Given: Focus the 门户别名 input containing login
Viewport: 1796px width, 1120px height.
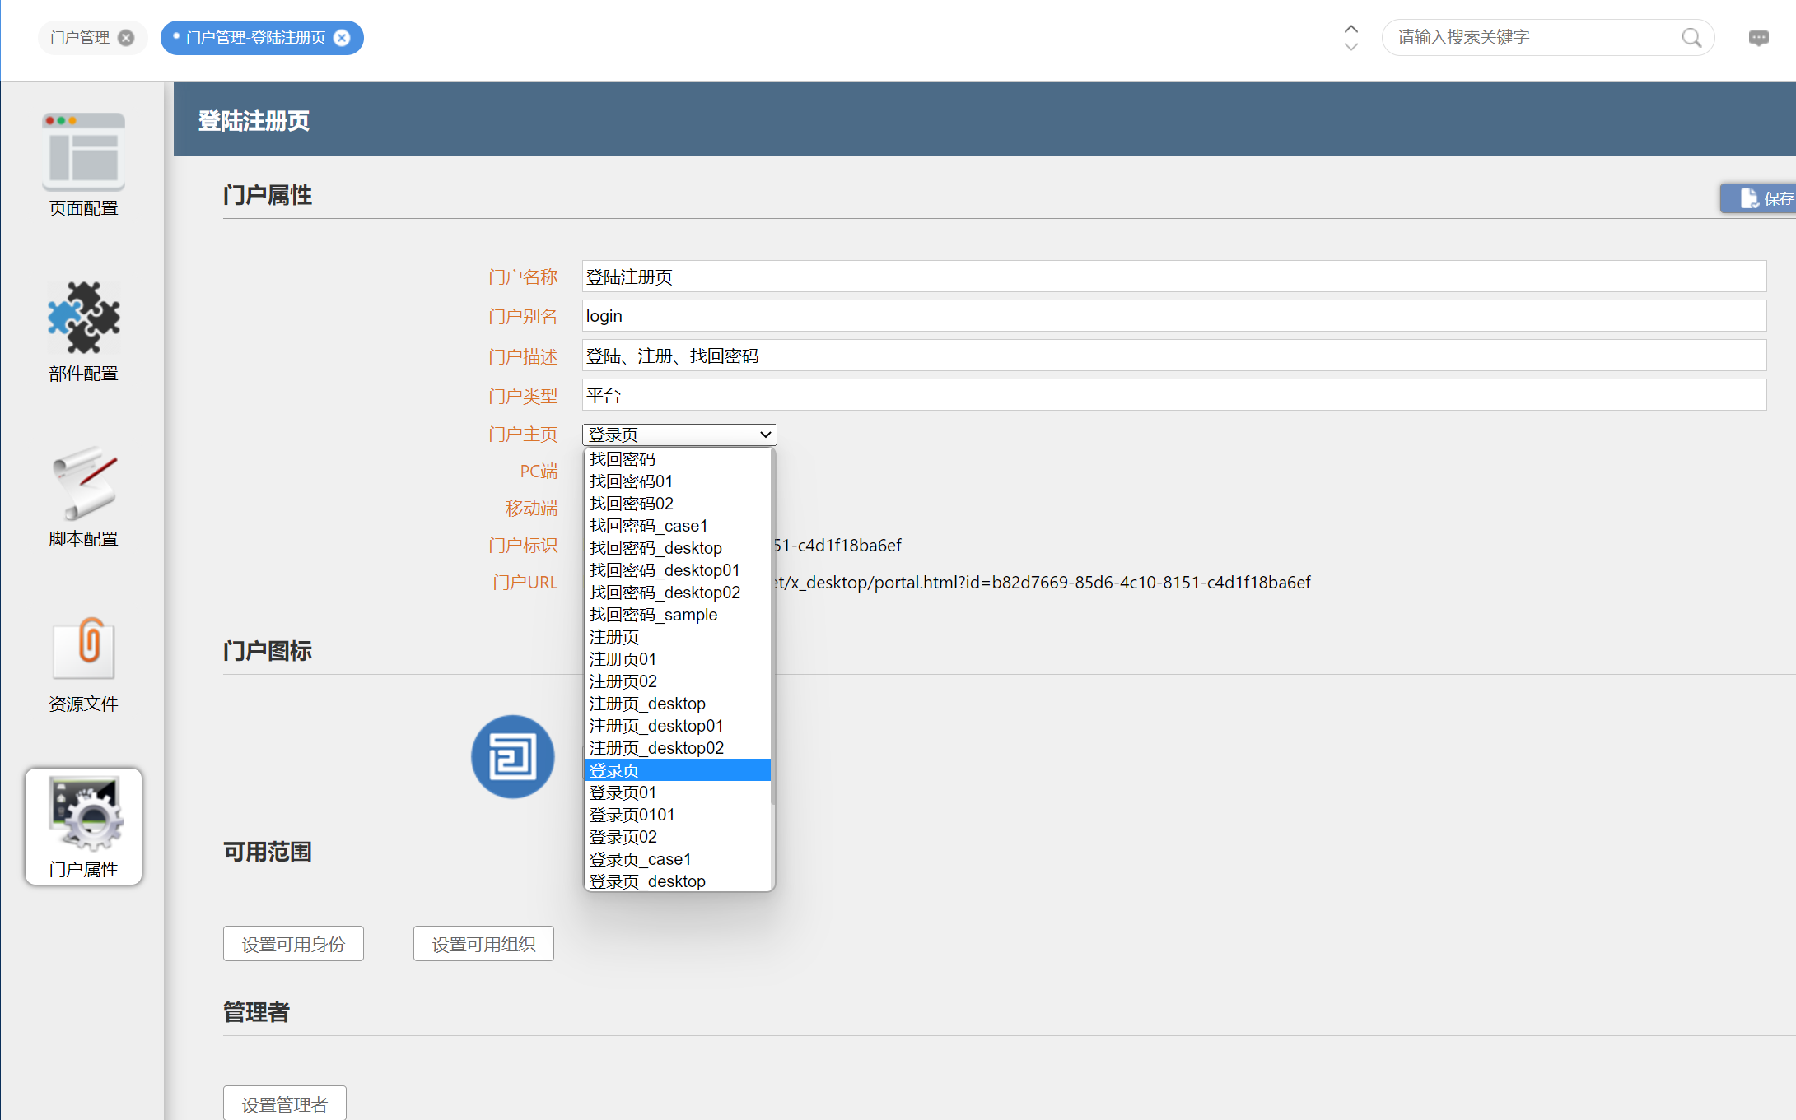Looking at the screenshot, I should click(x=1173, y=316).
